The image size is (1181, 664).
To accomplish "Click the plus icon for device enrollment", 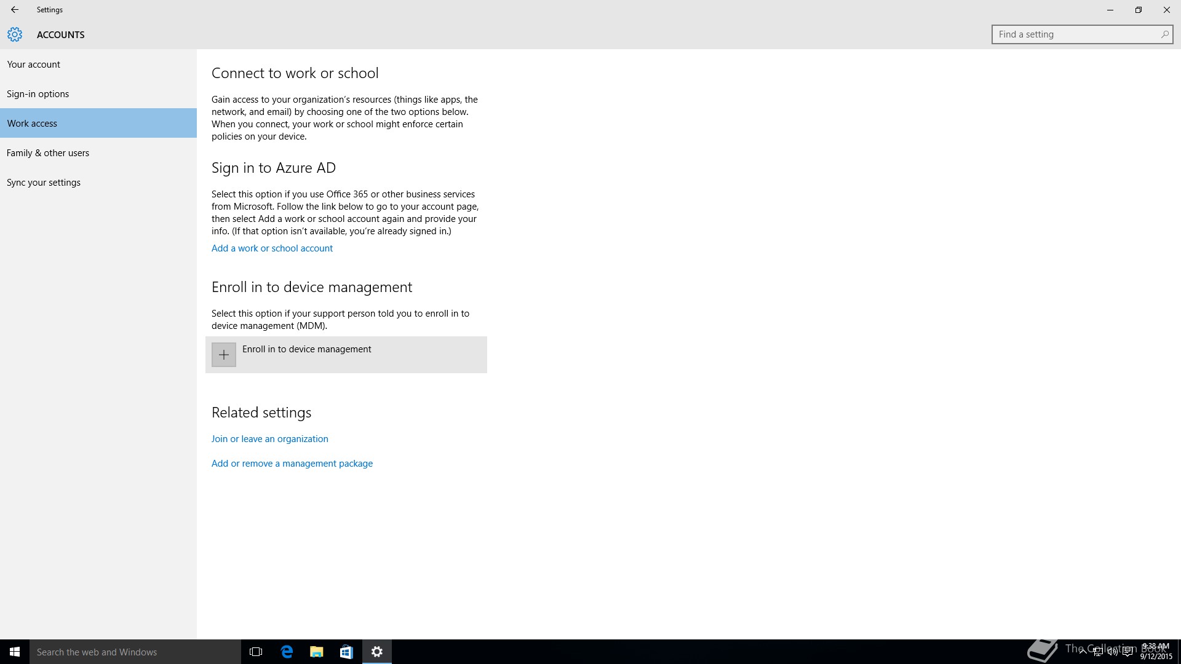I will pyautogui.click(x=224, y=355).
